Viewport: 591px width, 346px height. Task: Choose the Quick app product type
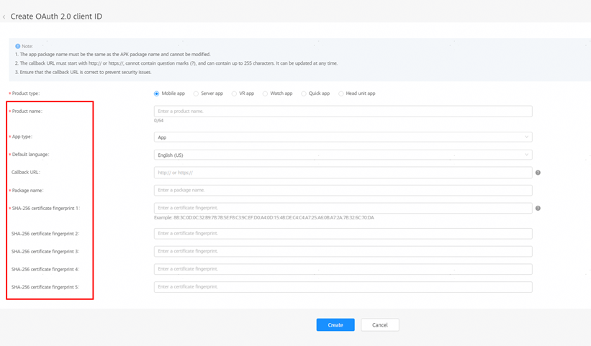coord(303,94)
